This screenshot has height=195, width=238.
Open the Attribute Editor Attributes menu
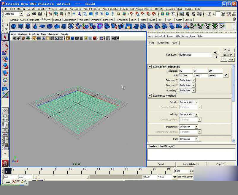coord(182,36)
